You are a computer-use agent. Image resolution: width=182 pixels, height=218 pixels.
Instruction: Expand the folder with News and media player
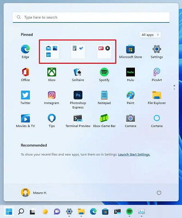click(104, 52)
